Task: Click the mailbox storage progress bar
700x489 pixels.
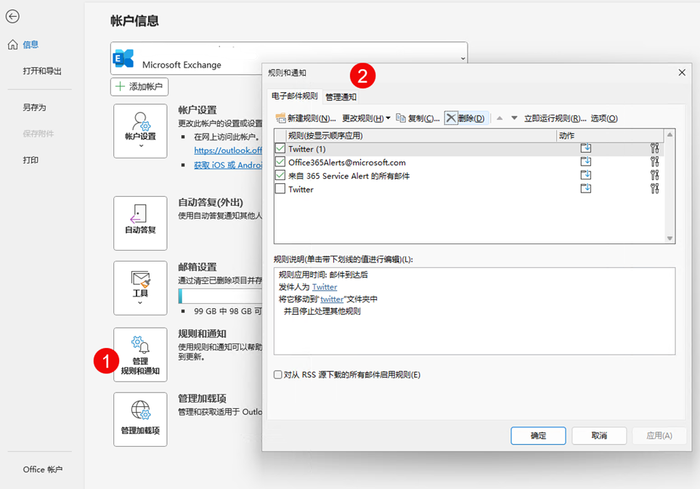Action: 220,296
